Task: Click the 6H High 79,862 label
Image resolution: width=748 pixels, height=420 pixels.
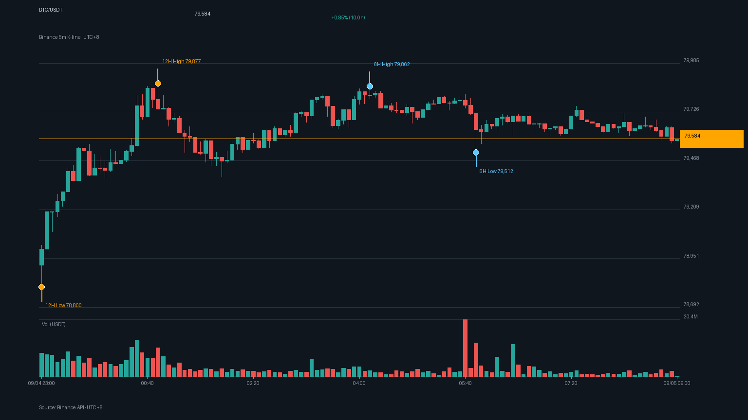Action: [392, 64]
